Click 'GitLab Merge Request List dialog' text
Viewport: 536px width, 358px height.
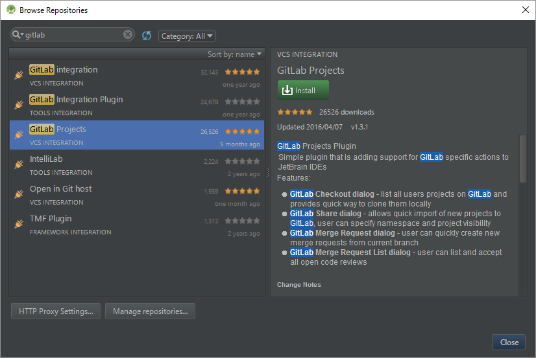[x=350, y=252]
